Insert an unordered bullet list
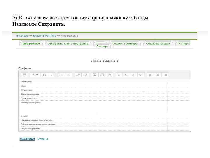The image size is (210, 158). [x=61, y=75]
